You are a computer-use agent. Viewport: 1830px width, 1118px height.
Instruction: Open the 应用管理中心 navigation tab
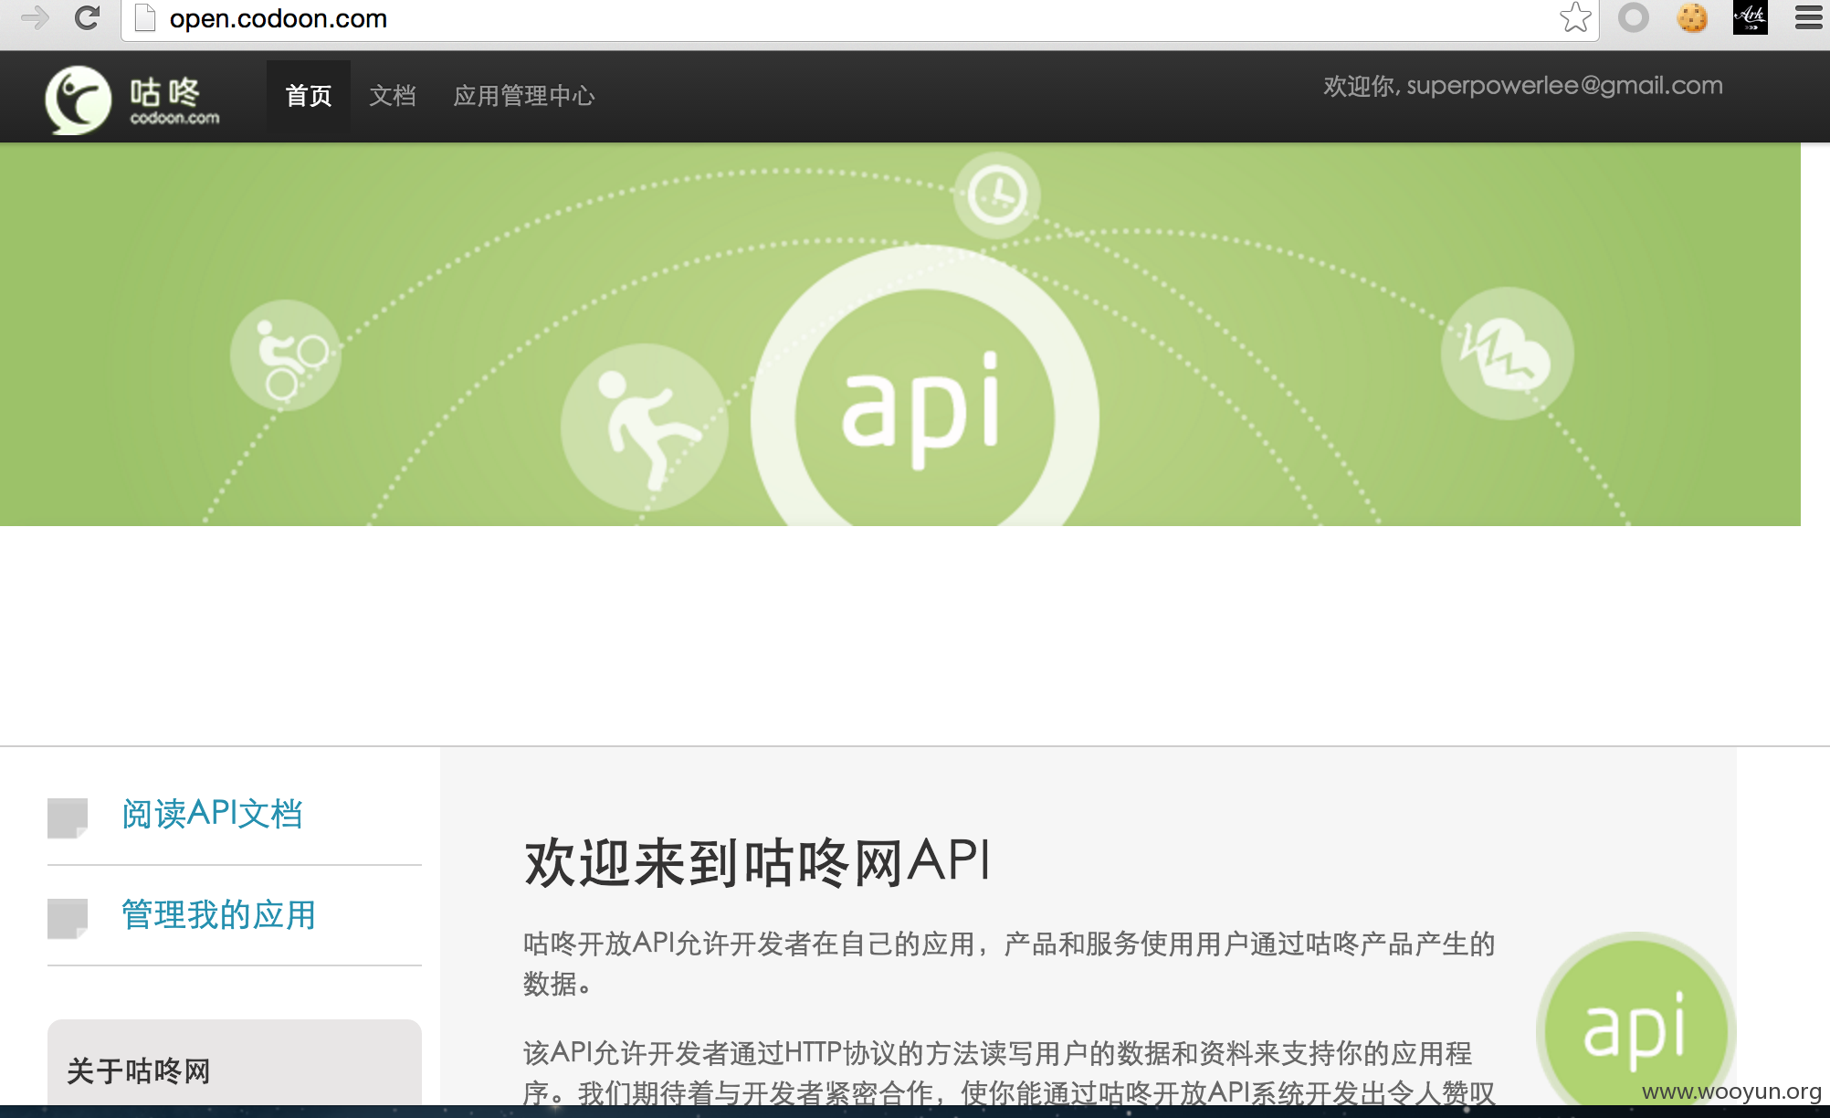(x=524, y=96)
